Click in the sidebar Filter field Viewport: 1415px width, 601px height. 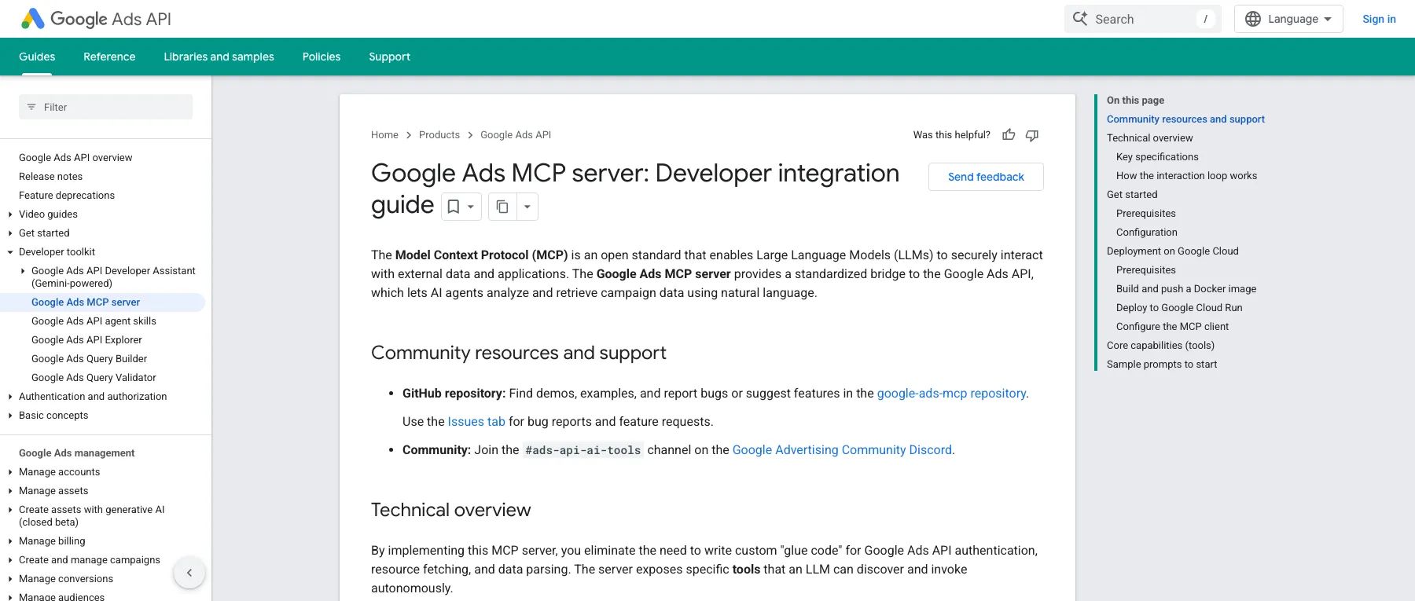click(x=105, y=107)
